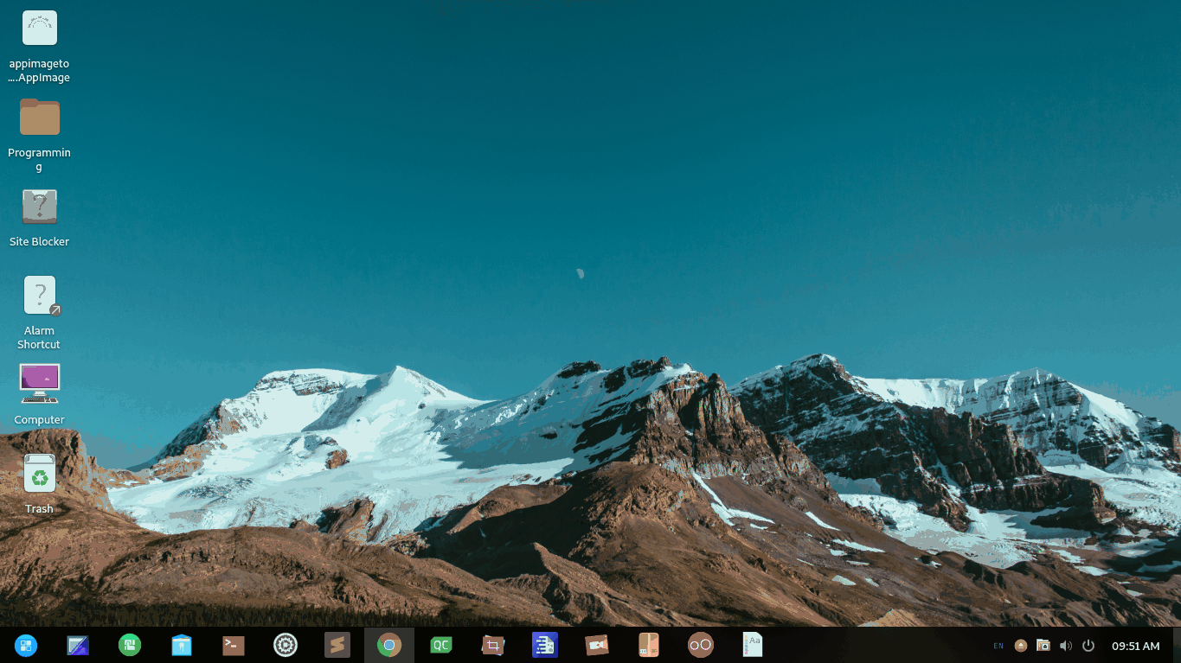
Task: Adjust volume from the speaker tray icon
Action: click(1066, 645)
